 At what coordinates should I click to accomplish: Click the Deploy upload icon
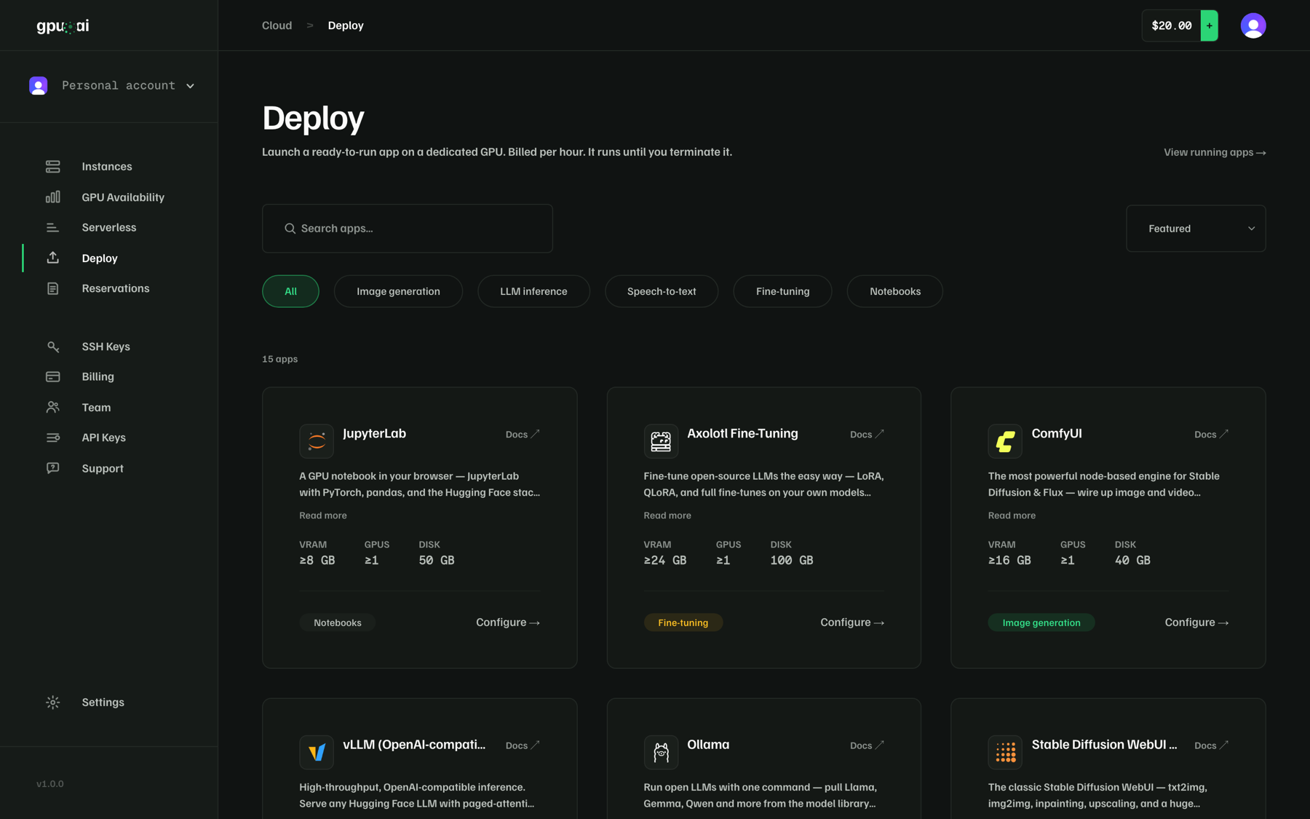coord(52,258)
